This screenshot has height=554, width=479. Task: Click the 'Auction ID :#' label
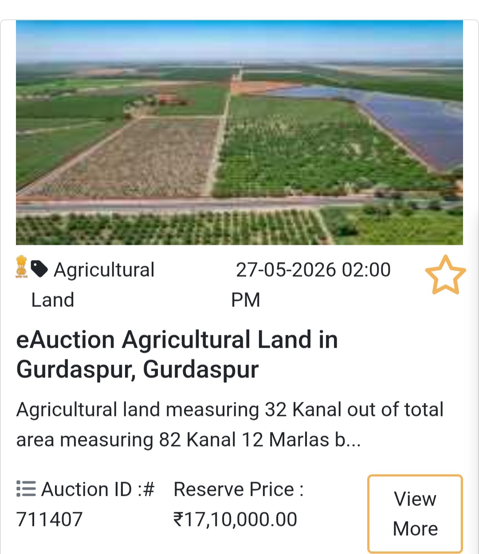98,490
